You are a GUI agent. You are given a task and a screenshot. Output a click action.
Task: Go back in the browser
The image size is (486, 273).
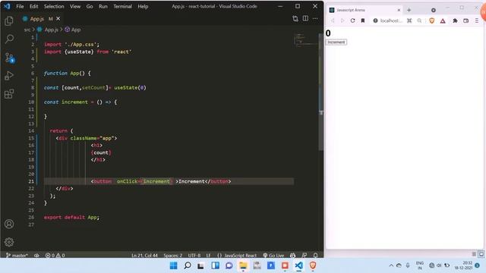[x=333, y=20]
